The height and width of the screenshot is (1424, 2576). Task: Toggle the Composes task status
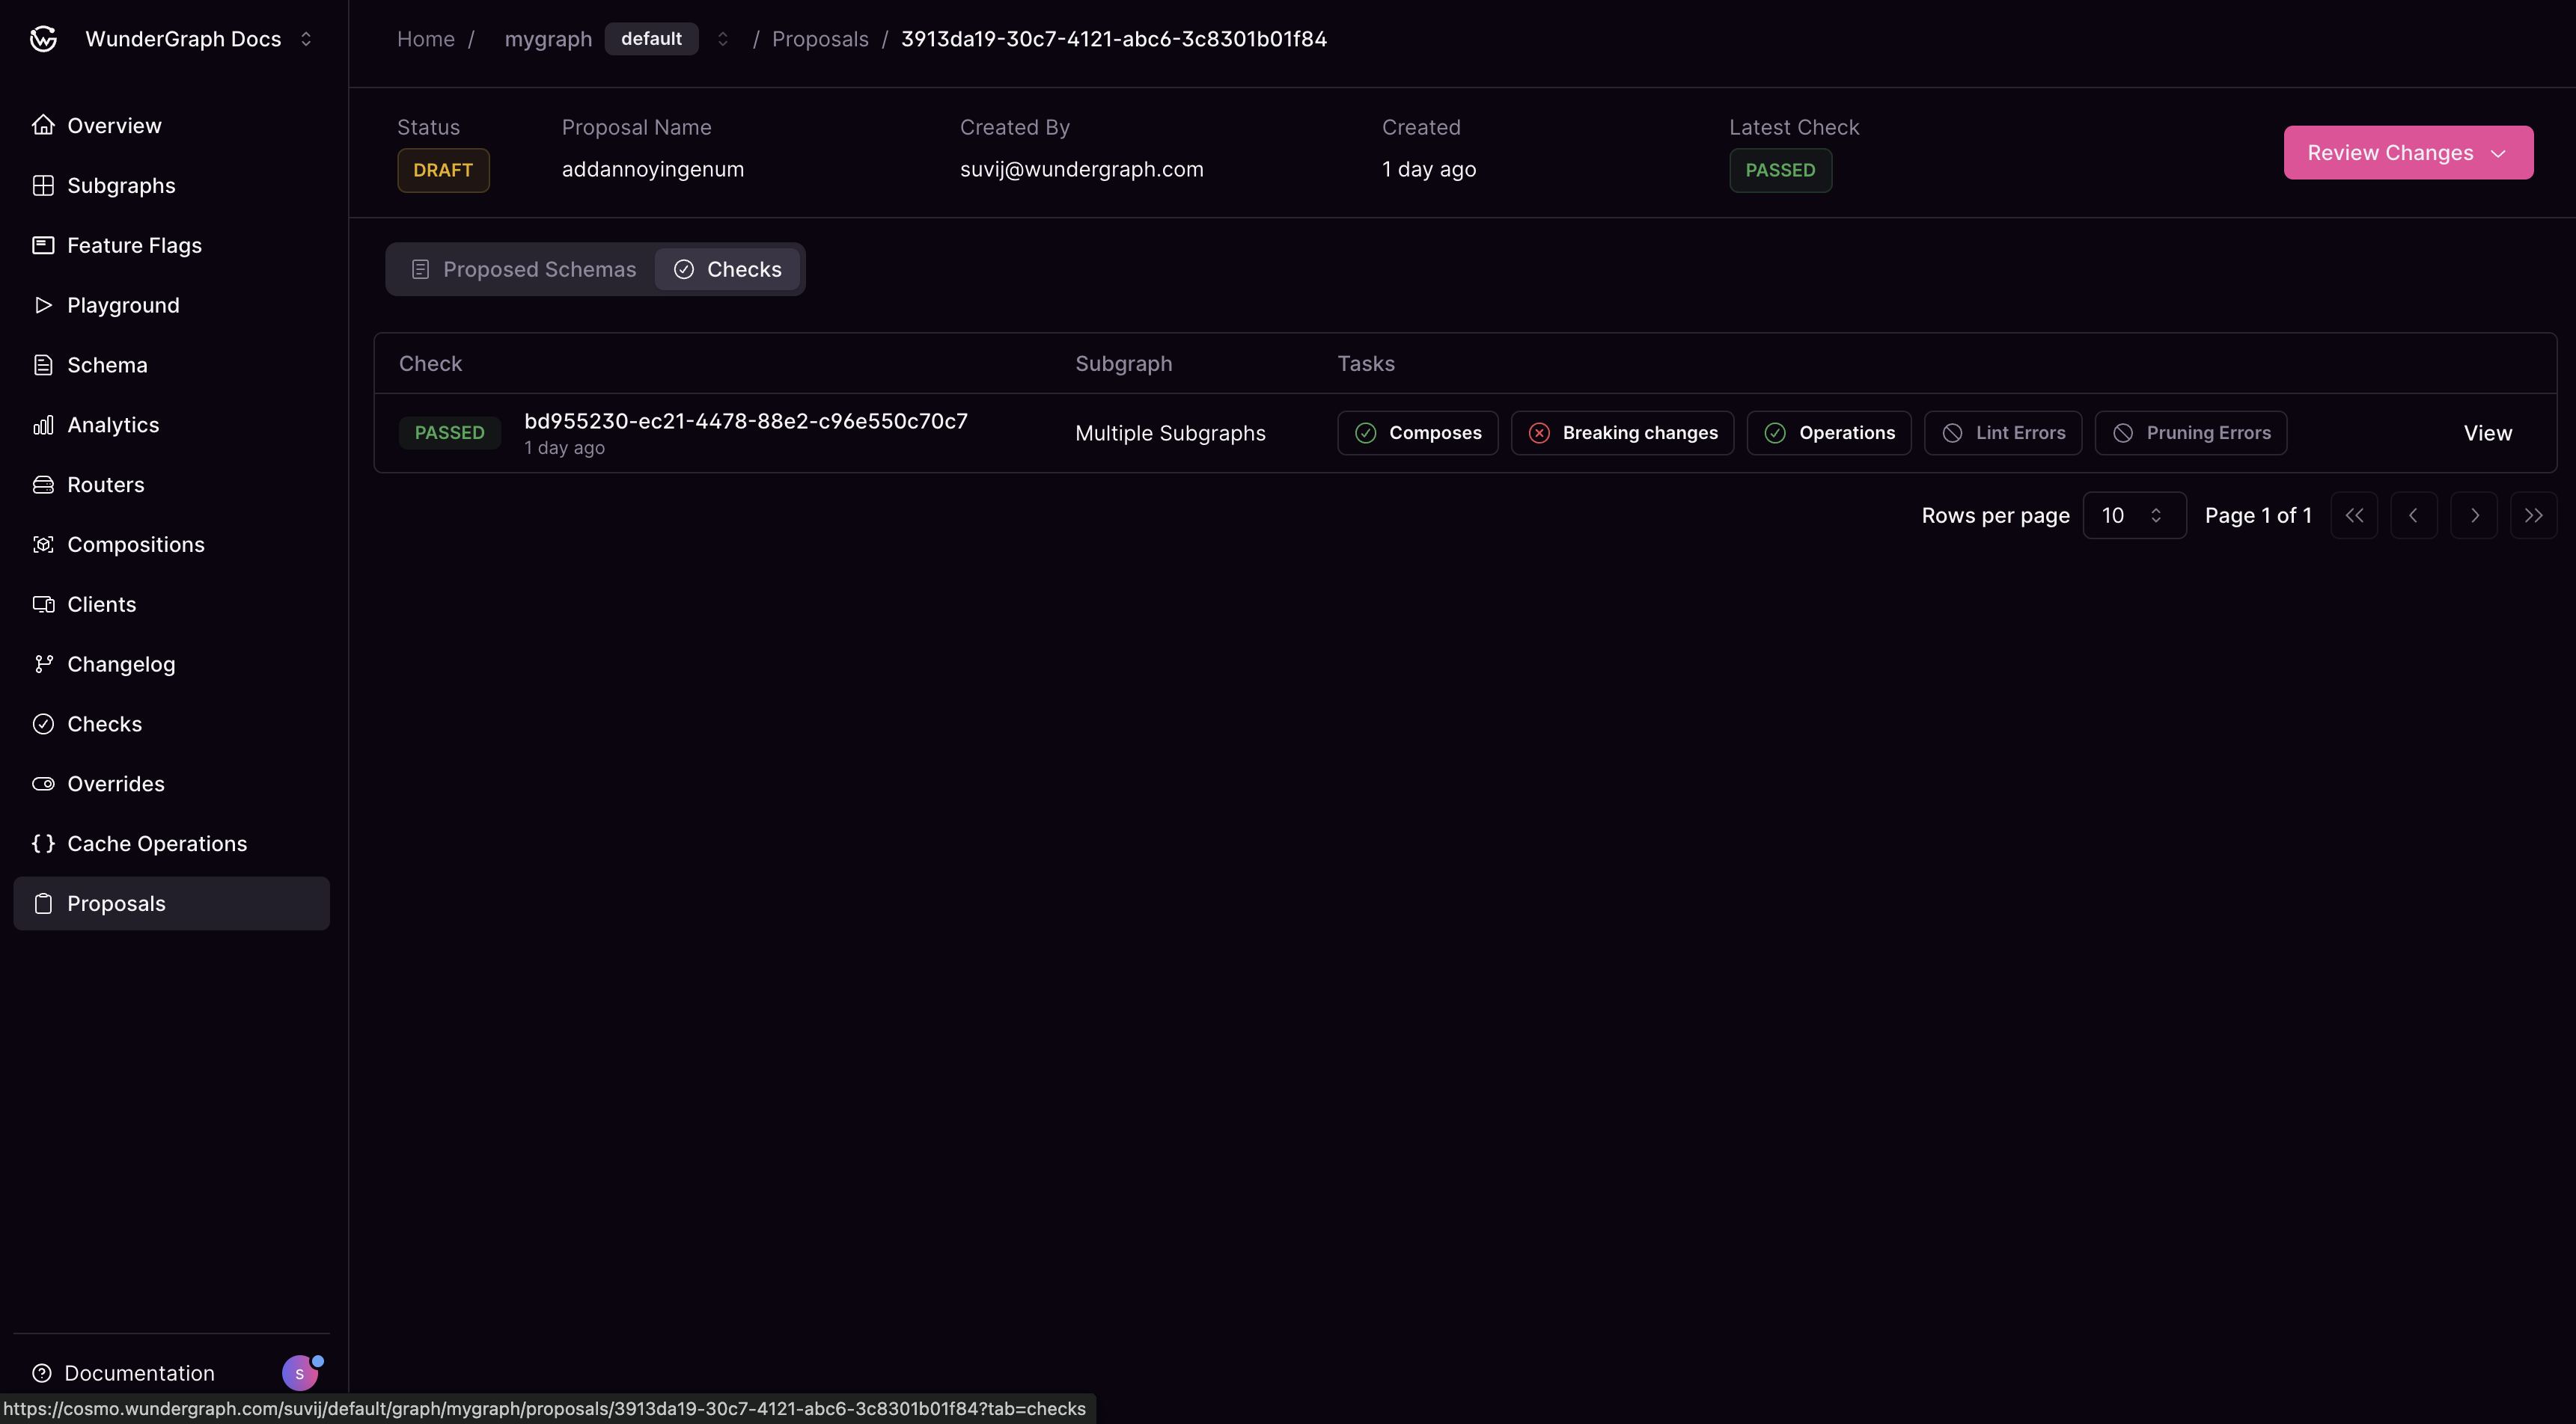1417,432
